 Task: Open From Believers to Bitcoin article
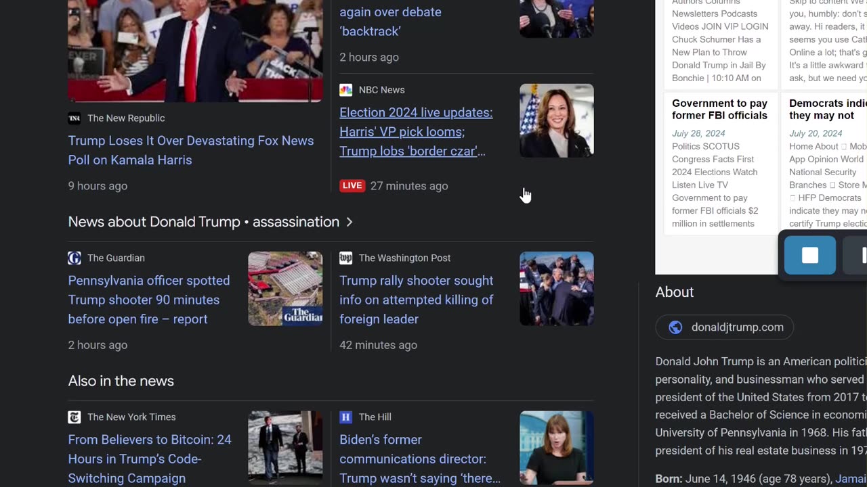point(150,459)
